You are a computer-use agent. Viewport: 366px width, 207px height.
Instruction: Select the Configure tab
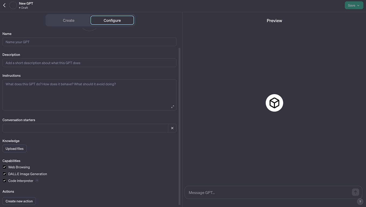[x=112, y=20]
